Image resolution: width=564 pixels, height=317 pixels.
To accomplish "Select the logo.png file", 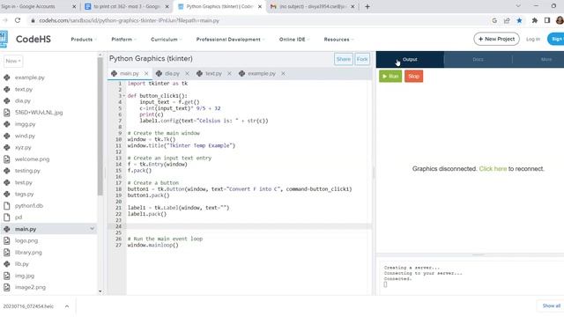I will tap(26, 240).
